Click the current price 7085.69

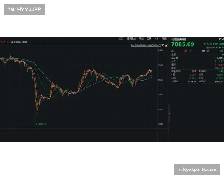(x=183, y=44)
